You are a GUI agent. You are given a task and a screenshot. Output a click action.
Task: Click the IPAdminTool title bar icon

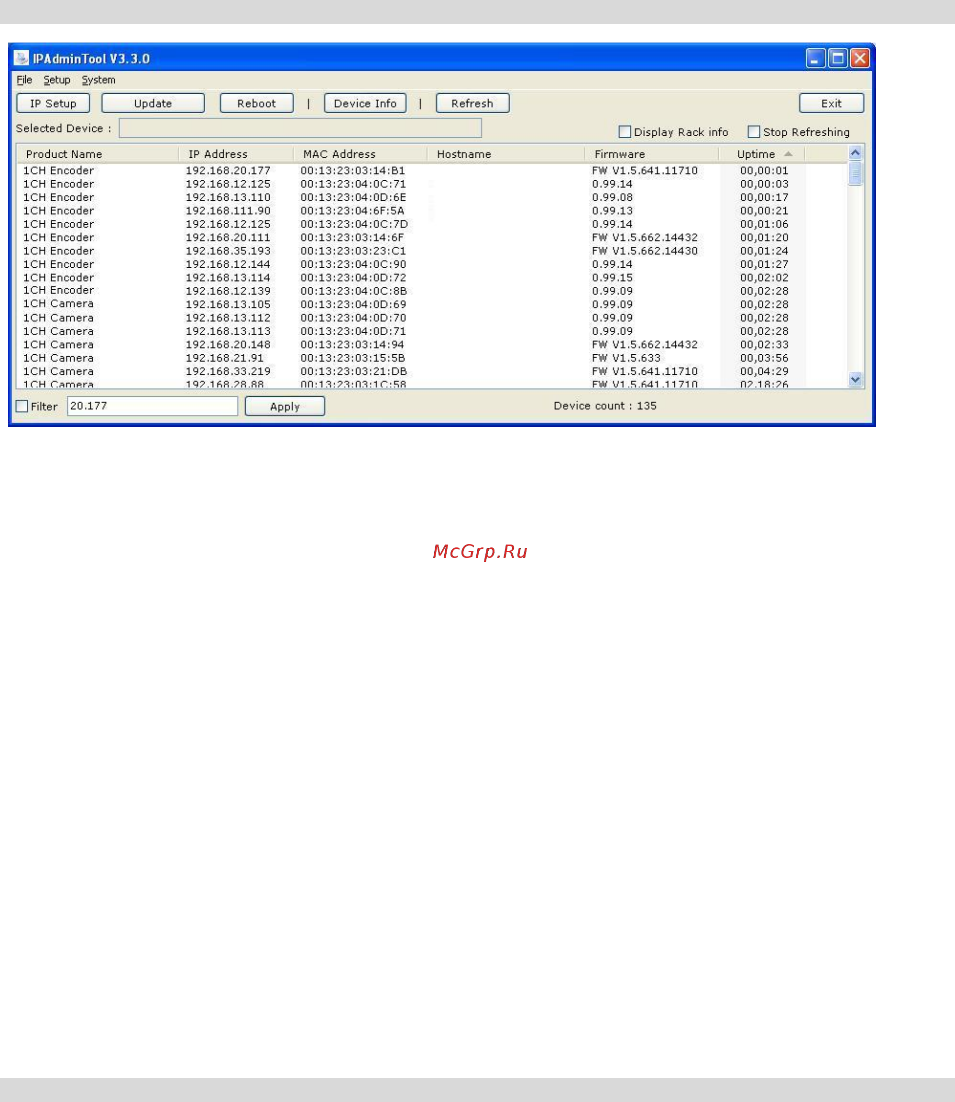click(22, 58)
